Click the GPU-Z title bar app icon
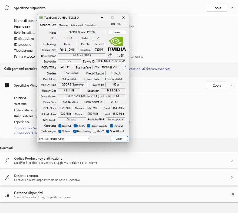 41,17
